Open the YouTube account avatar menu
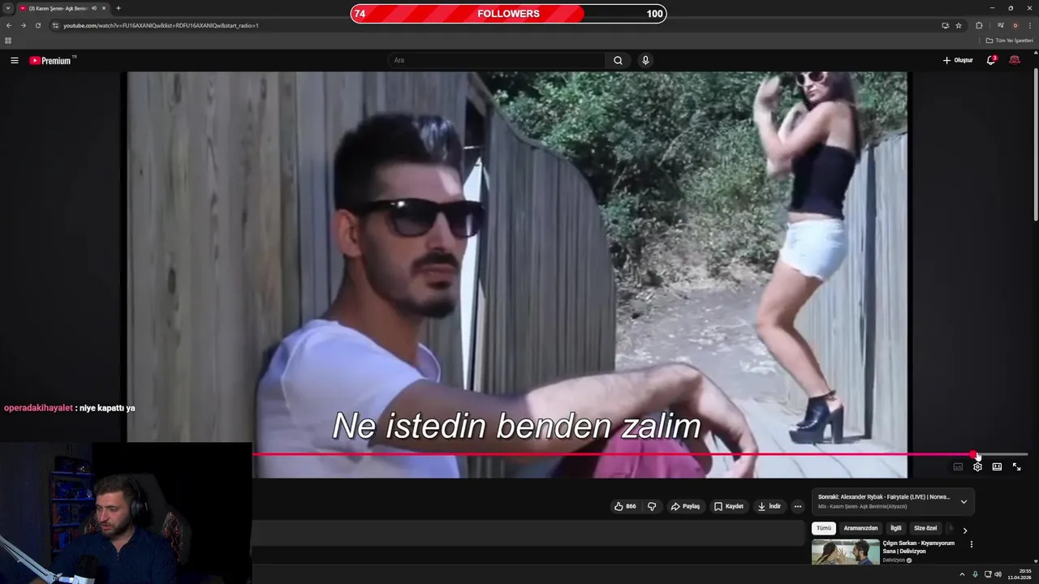The width and height of the screenshot is (1039, 584). pos(1015,60)
